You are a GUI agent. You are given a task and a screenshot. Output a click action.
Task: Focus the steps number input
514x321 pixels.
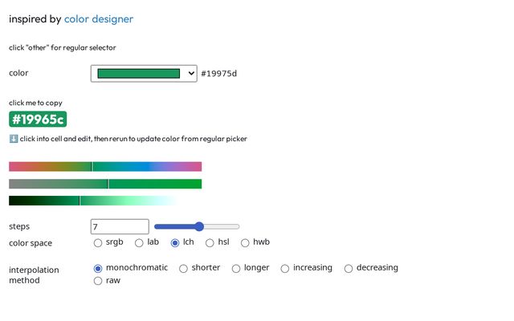120,227
